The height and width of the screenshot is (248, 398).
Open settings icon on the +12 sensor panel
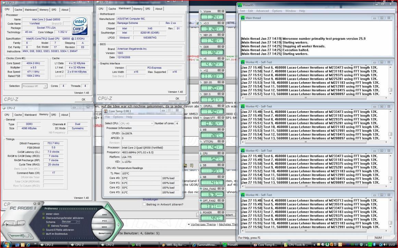[219, 70]
